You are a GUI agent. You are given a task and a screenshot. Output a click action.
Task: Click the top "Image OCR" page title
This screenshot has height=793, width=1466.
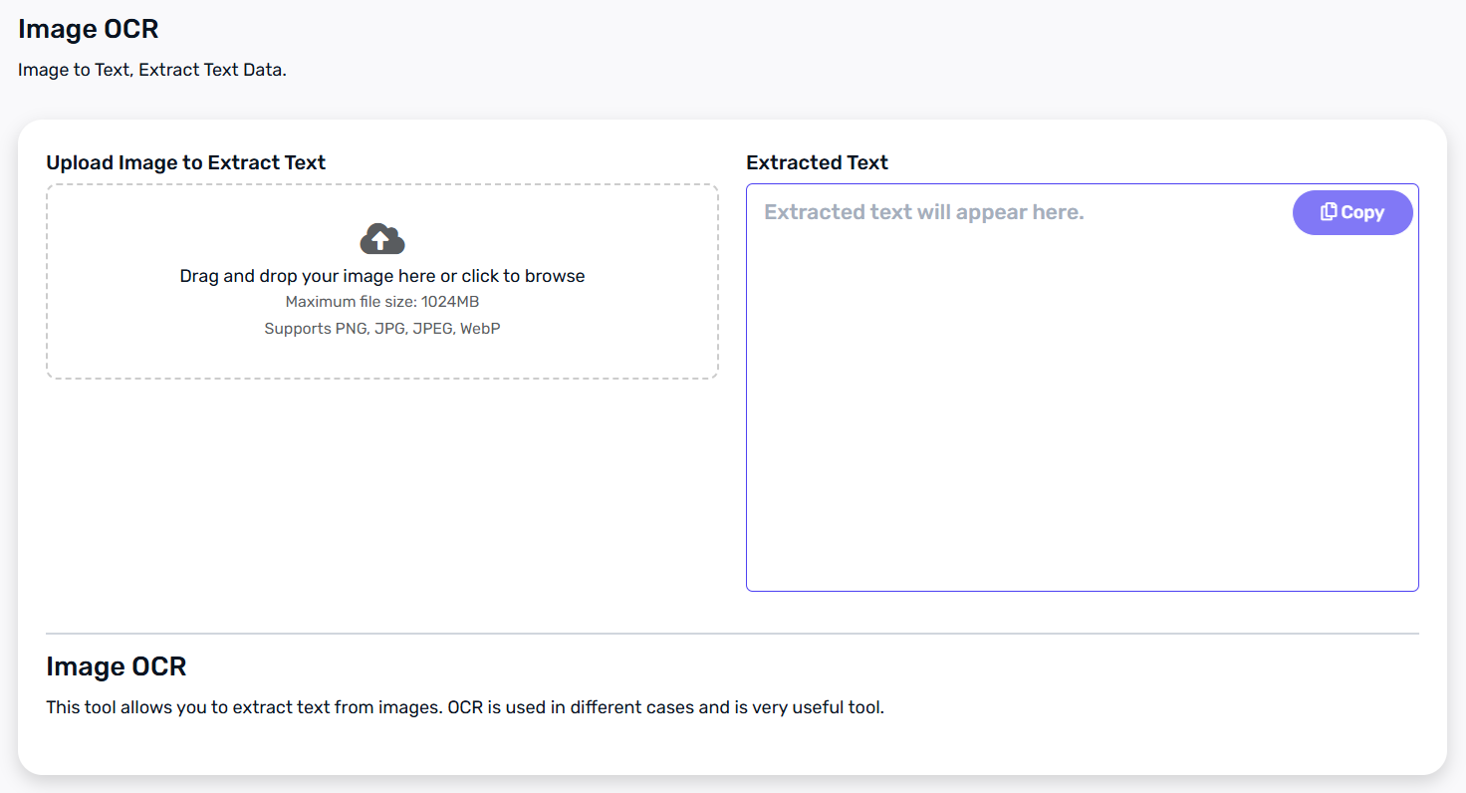pos(88,29)
